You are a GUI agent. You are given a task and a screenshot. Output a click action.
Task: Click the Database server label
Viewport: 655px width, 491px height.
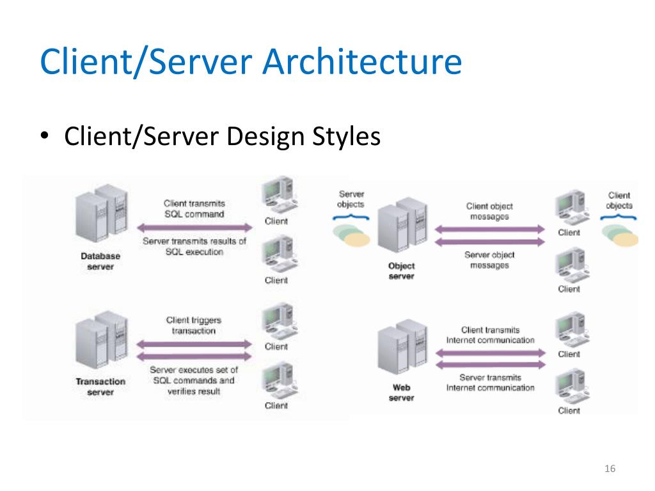point(100,261)
